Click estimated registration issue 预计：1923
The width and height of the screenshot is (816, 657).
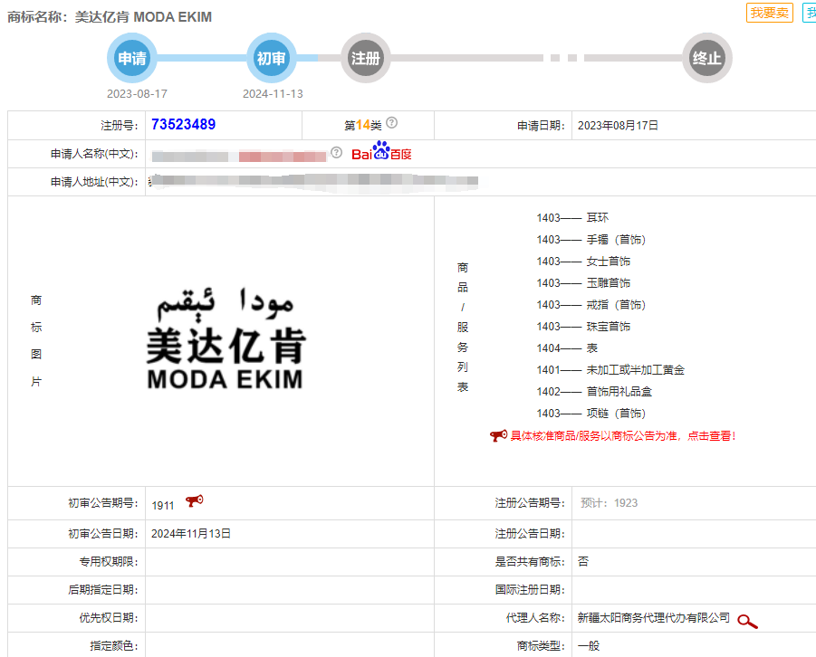609,503
